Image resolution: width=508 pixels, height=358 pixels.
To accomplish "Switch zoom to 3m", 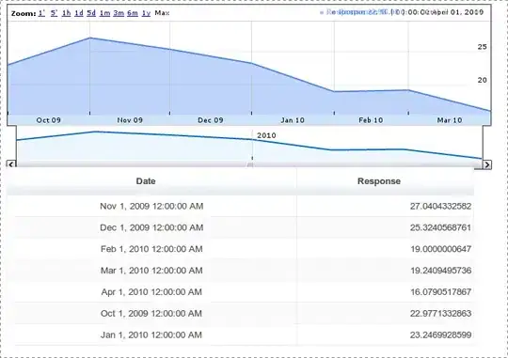I will pos(119,13).
